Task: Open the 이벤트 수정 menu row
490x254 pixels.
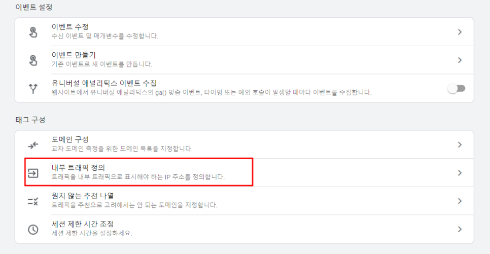Action: click(x=244, y=32)
